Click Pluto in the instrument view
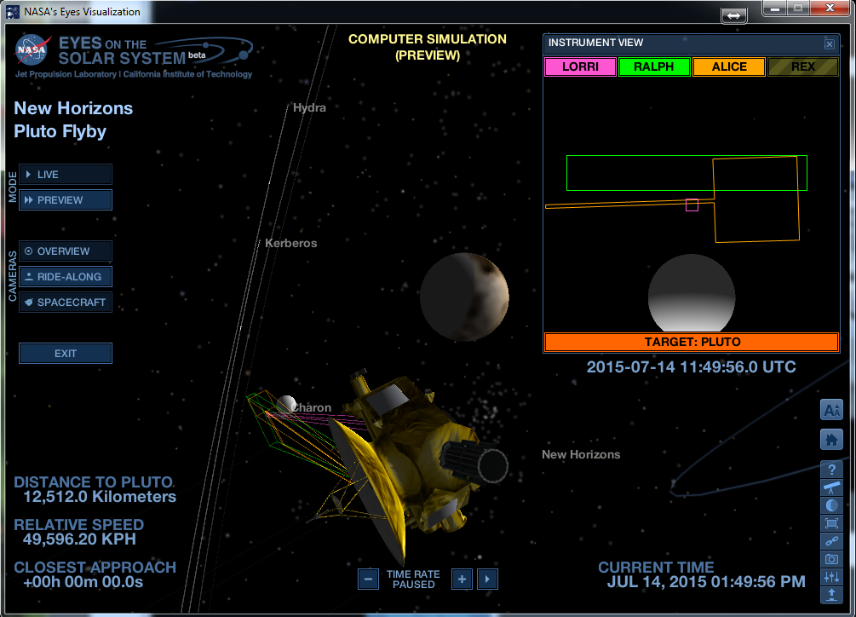This screenshot has width=856, height=617. click(692, 293)
